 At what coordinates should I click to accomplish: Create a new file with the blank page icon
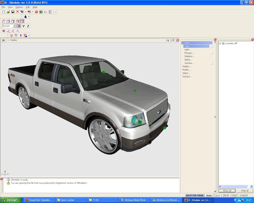4,12
